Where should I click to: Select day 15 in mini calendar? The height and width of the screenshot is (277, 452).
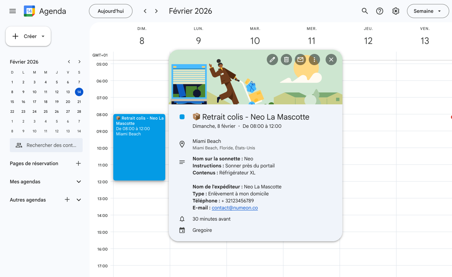[12, 102]
